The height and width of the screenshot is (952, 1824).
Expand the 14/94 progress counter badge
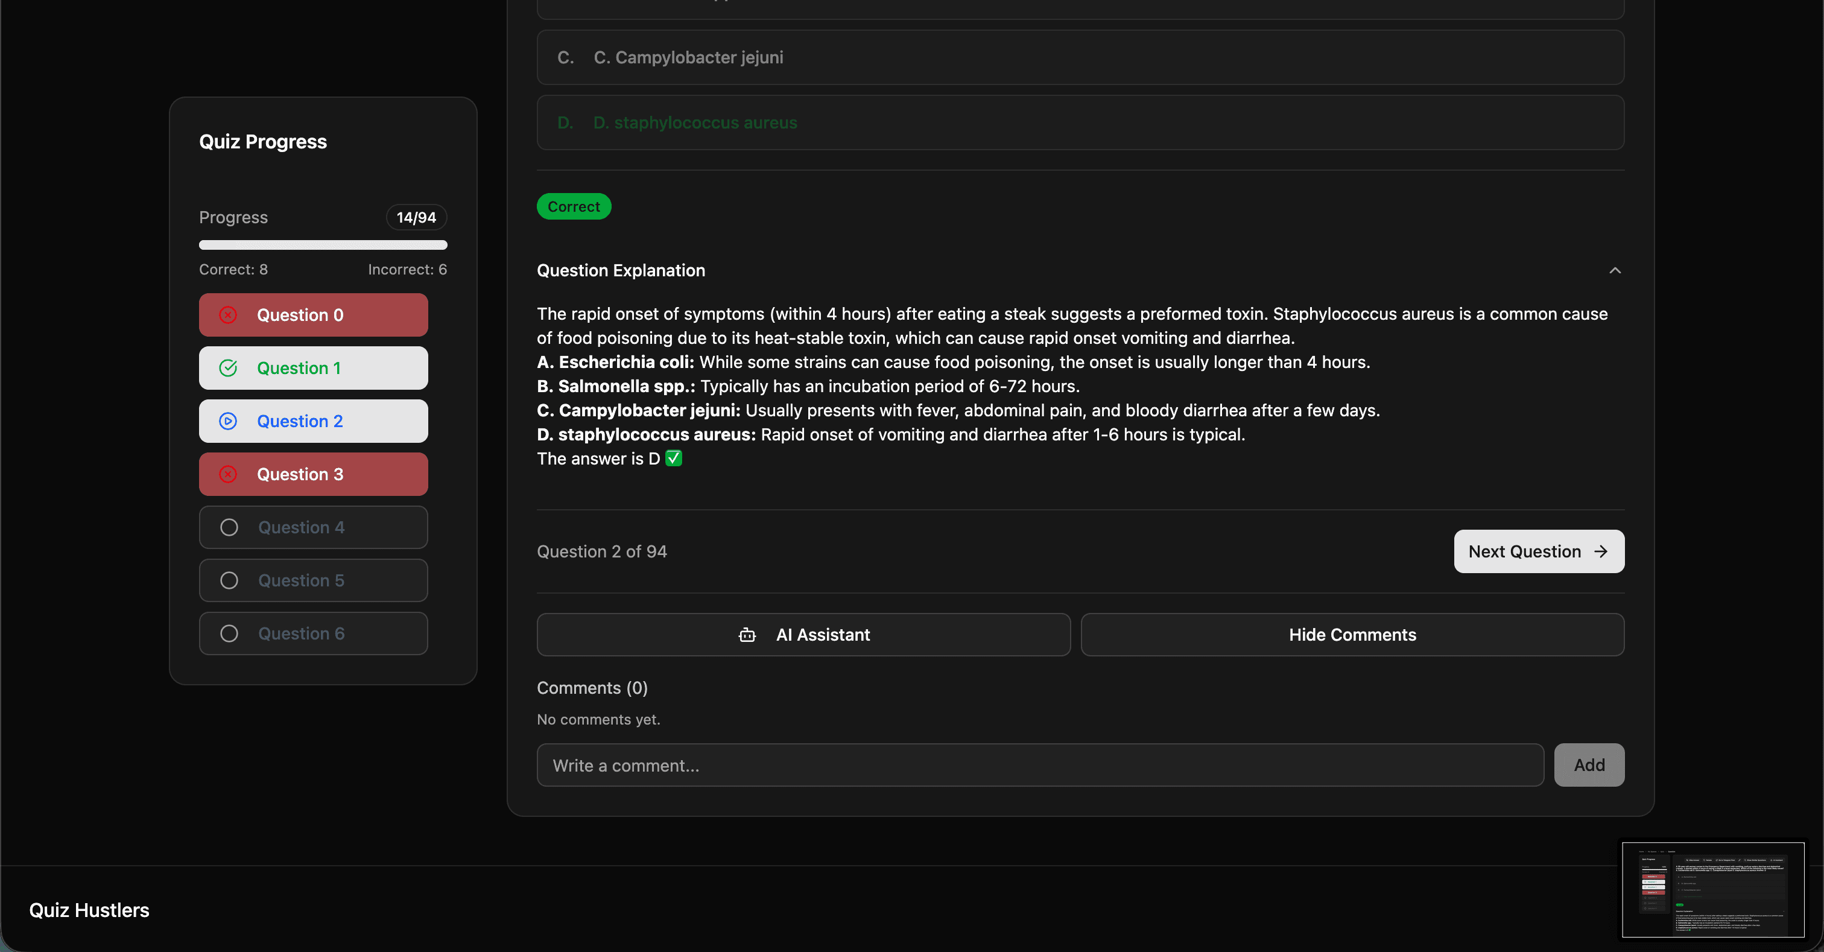[416, 217]
